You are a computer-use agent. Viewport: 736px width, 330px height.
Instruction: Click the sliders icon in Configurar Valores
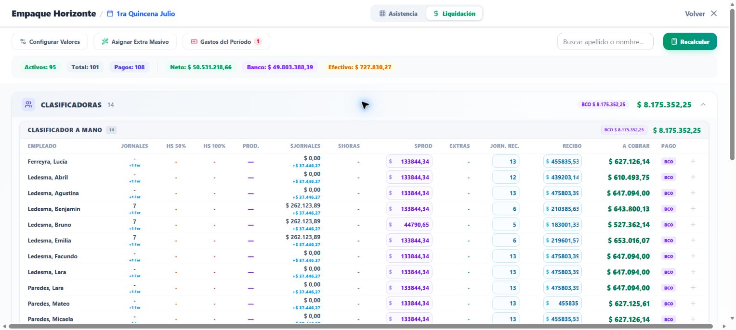tap(23, 42)
